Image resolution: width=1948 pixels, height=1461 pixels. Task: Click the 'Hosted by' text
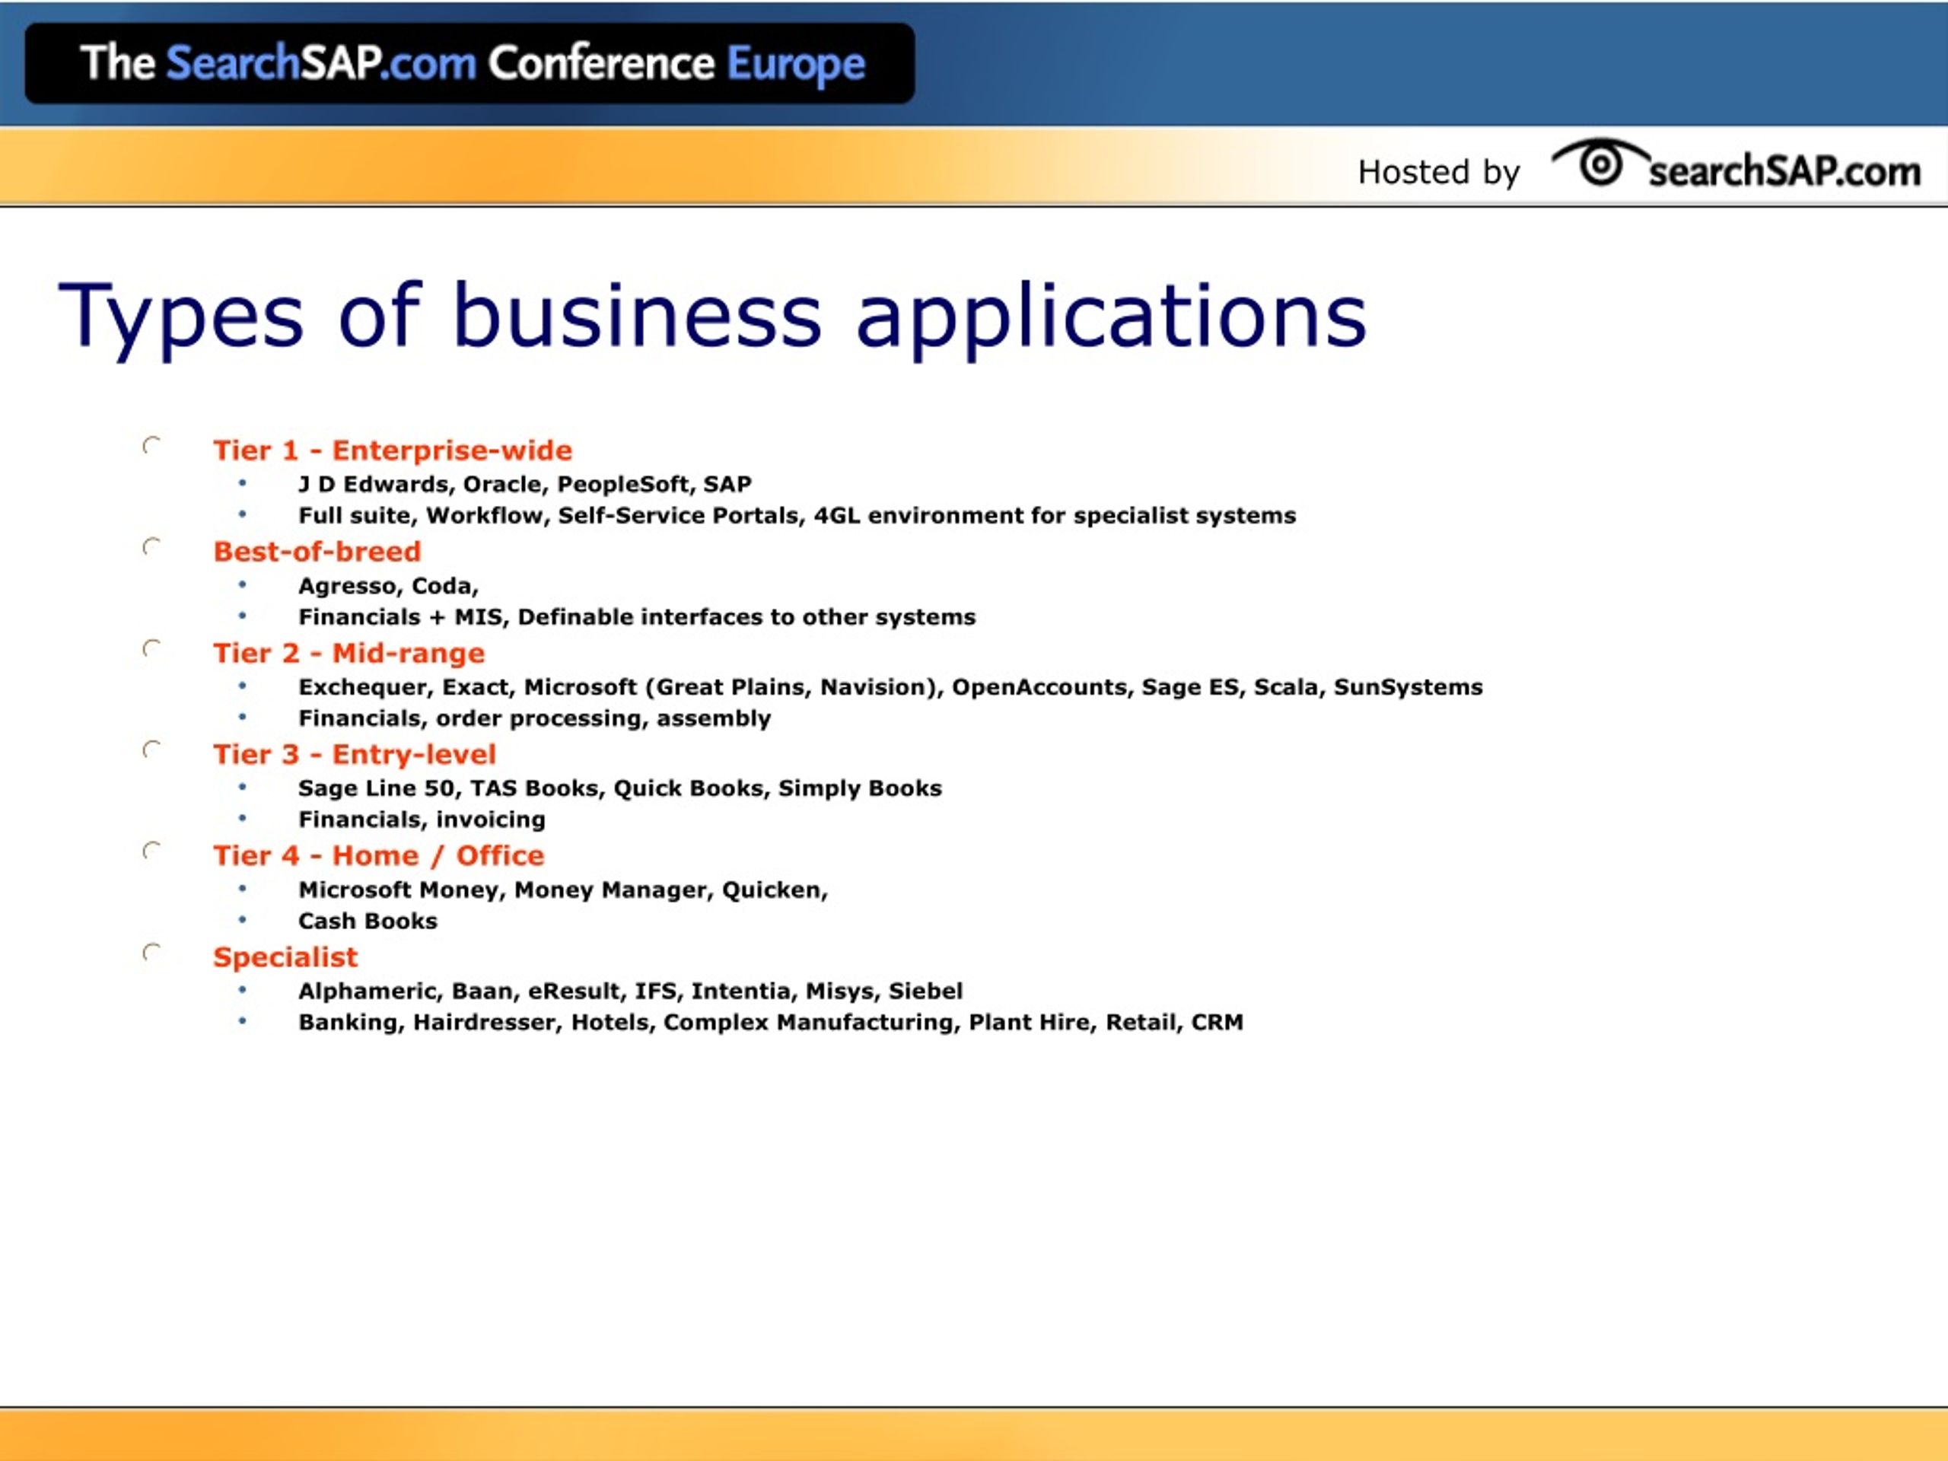tap(1439, 172)
